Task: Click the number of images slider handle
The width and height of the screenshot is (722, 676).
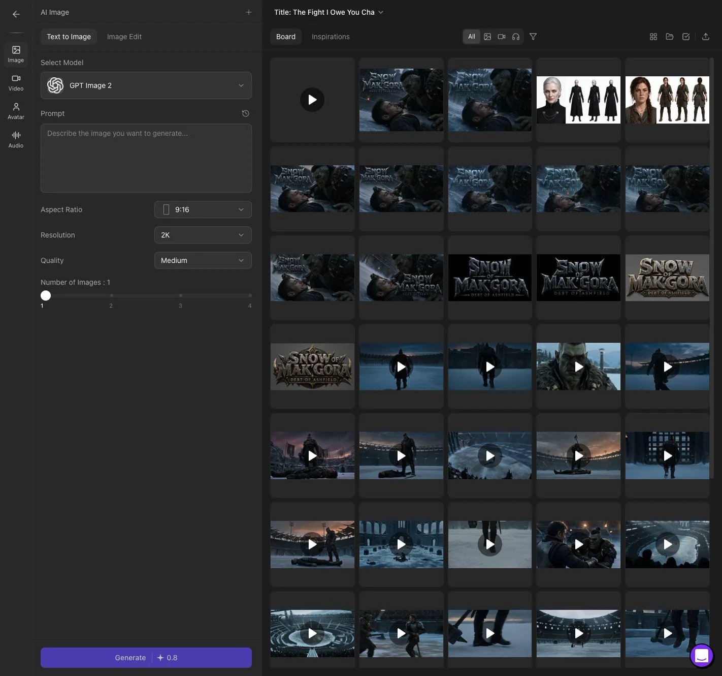Action: [x=46, y=295]
